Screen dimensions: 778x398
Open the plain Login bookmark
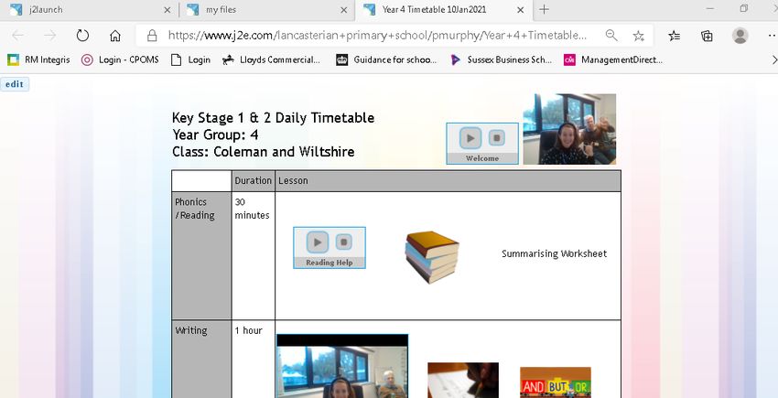coord(191,60)
